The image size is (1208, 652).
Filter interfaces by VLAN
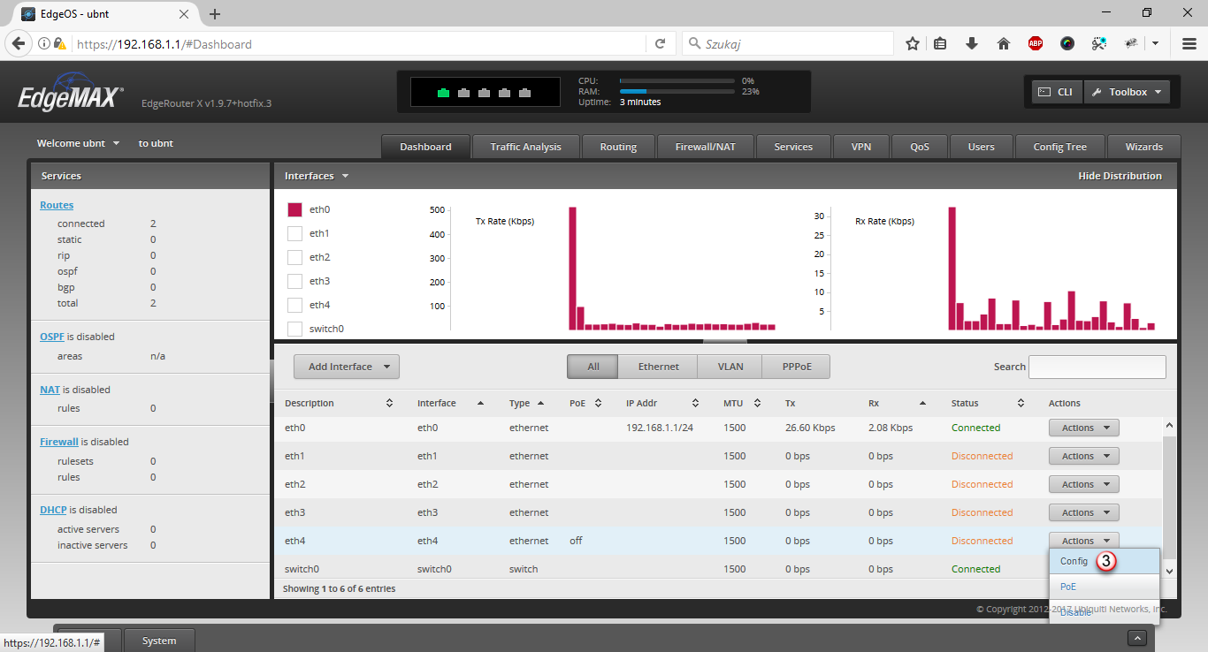pos(730,367)
